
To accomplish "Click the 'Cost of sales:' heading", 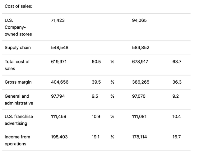I will 19,6.
